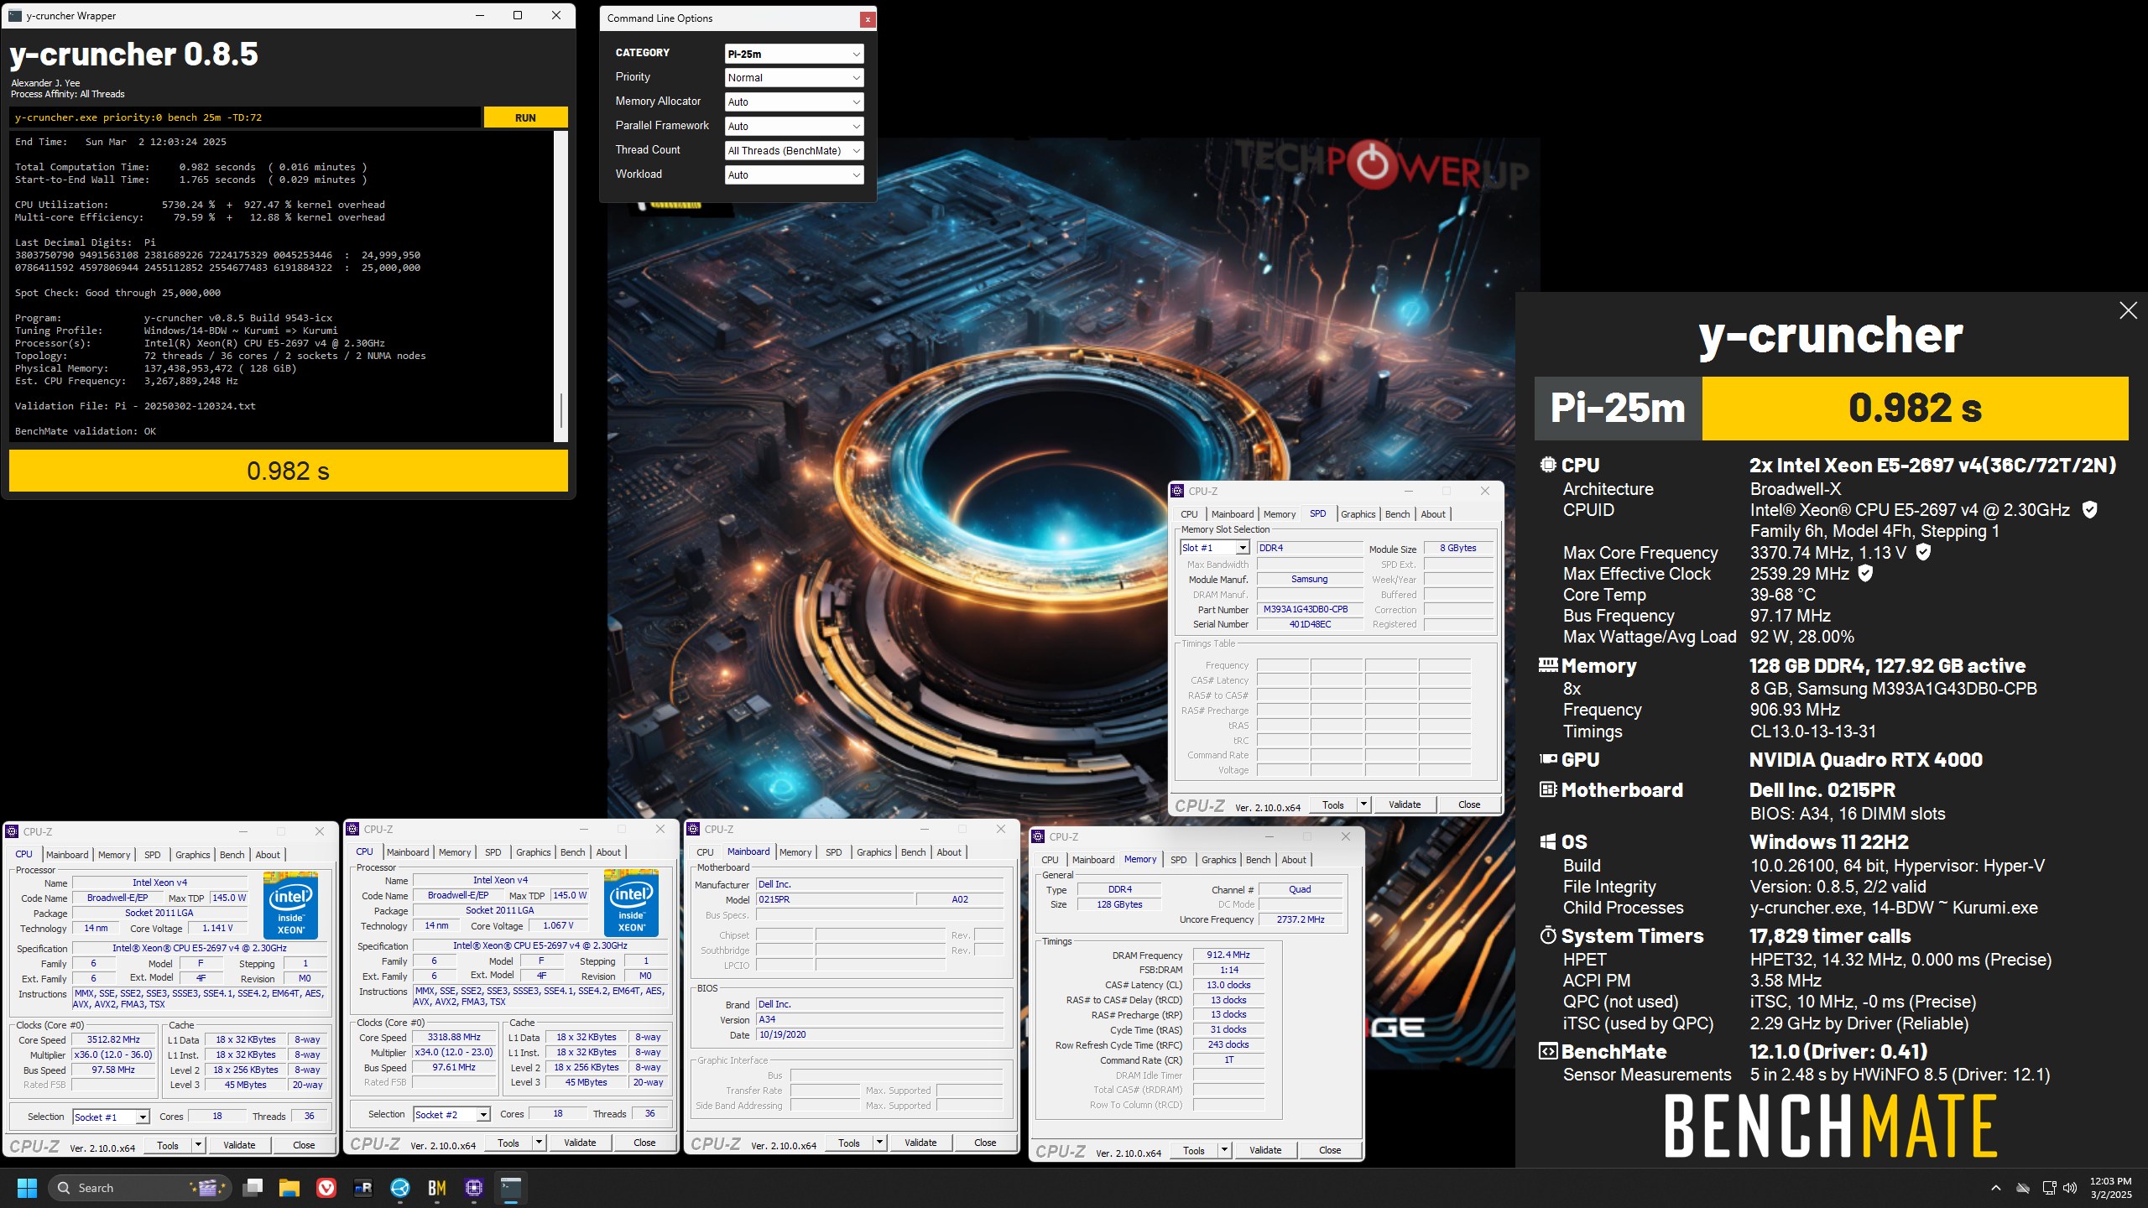Open the SPD tab in Mainboard CPU-Z window
Screen dimensions: 2148x1208
coord(833,852)
